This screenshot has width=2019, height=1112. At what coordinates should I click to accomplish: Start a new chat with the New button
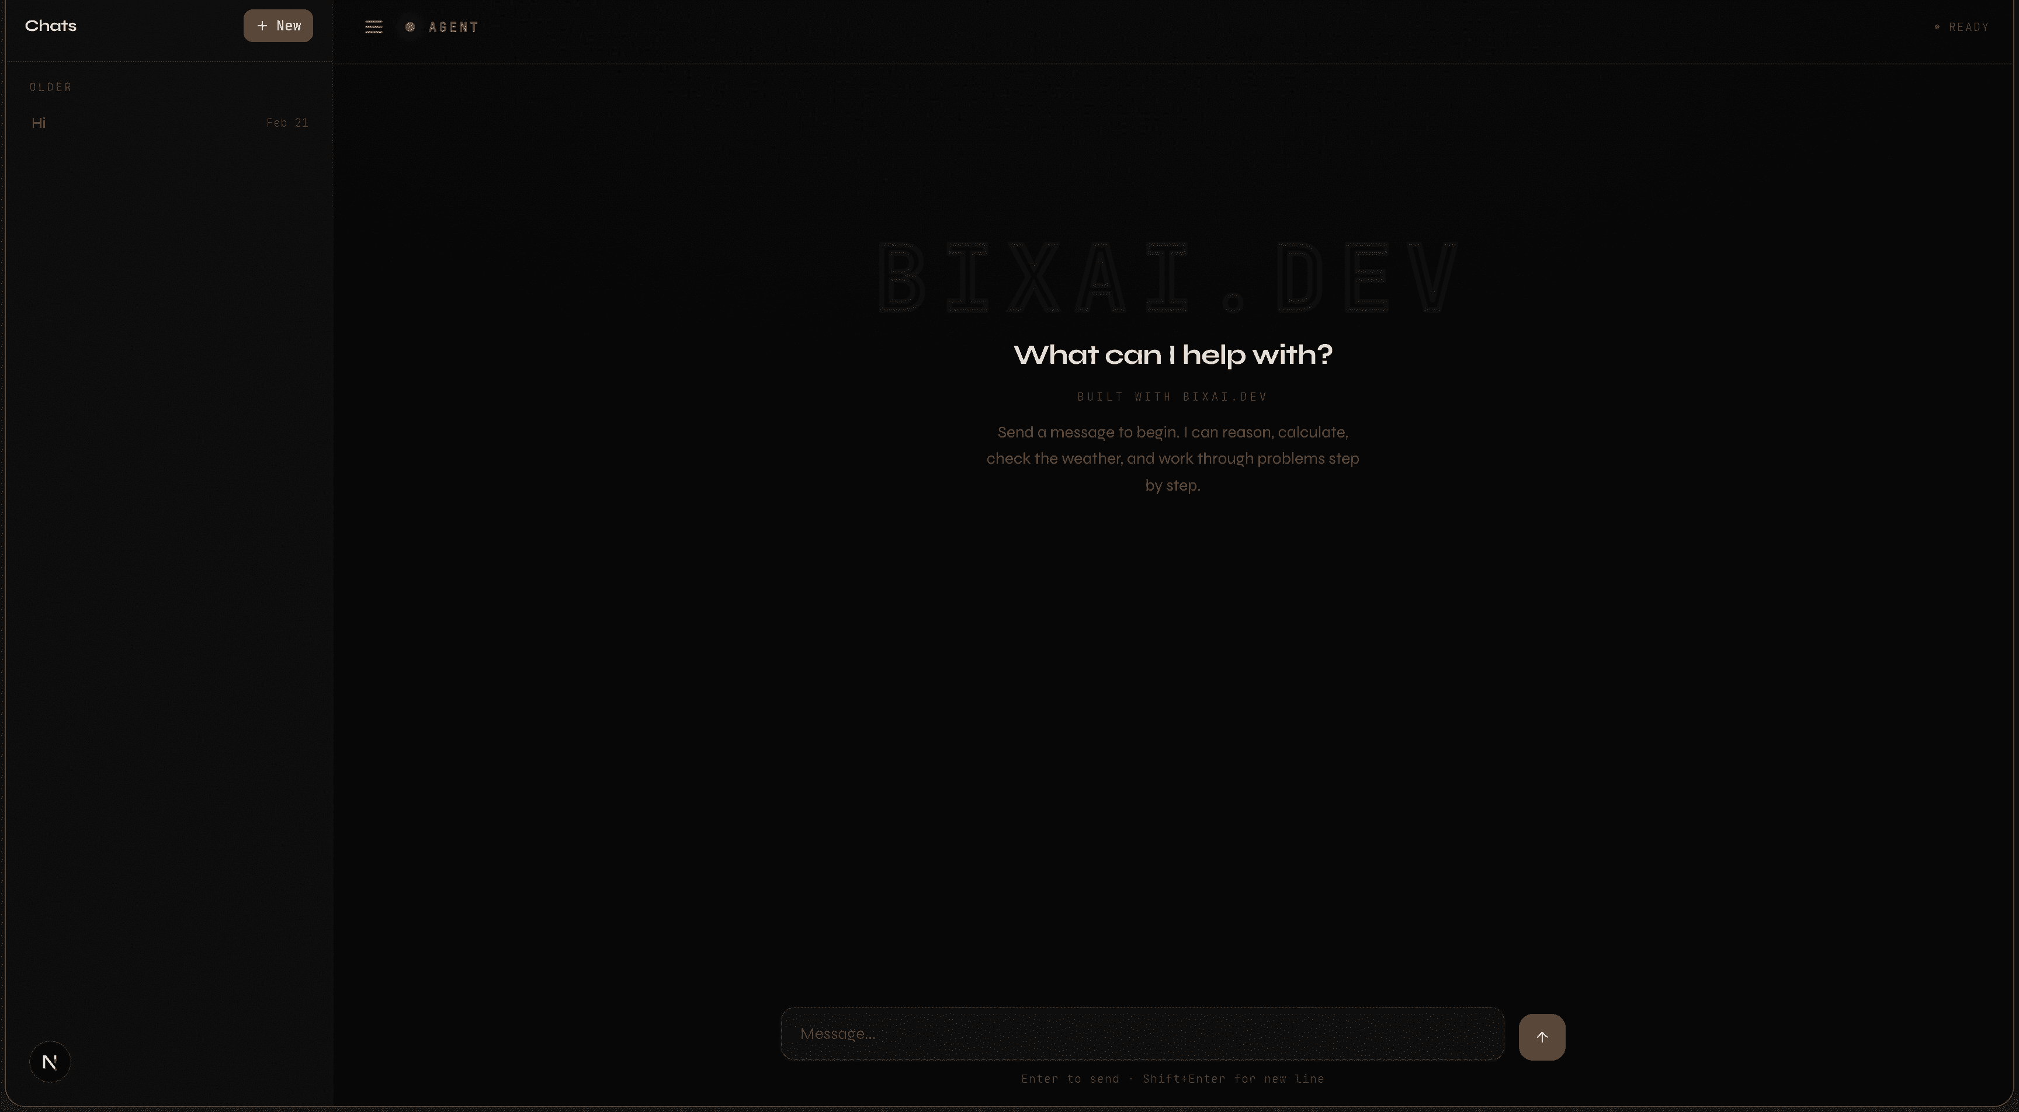[x=277, y=25]
